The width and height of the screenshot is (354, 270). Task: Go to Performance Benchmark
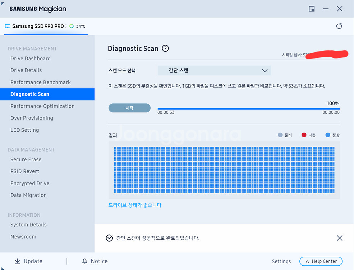(x=40, y=82)
